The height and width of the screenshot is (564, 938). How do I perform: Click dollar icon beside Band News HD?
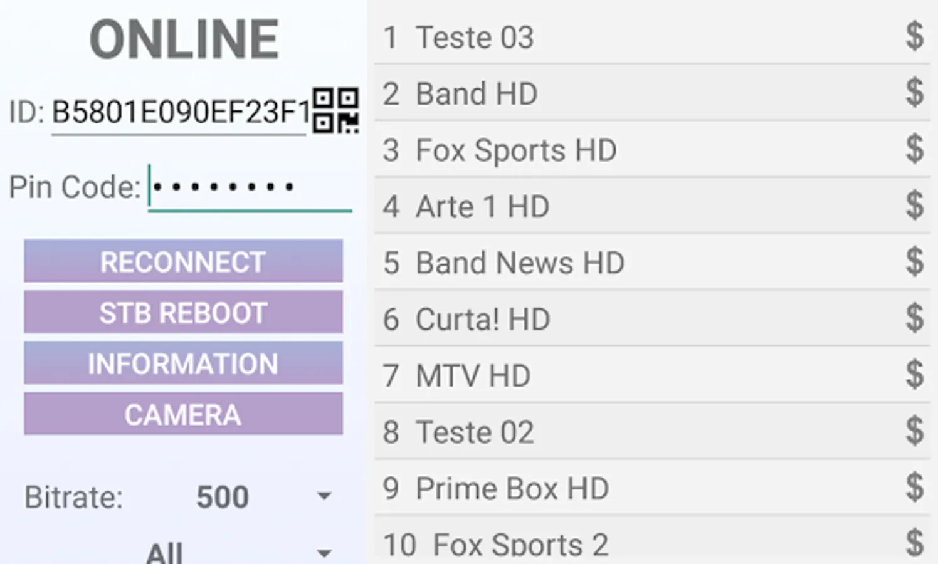(x=914, y=262)
